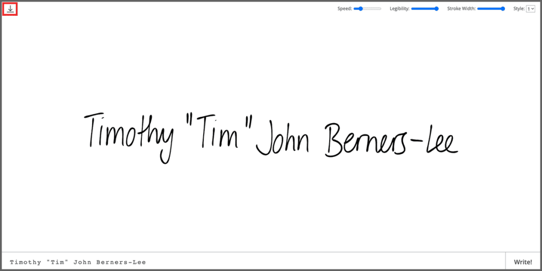Place cursor on typed "Tim" in input
This screenshot has height=271, width=542.
(x=57, y=263)
